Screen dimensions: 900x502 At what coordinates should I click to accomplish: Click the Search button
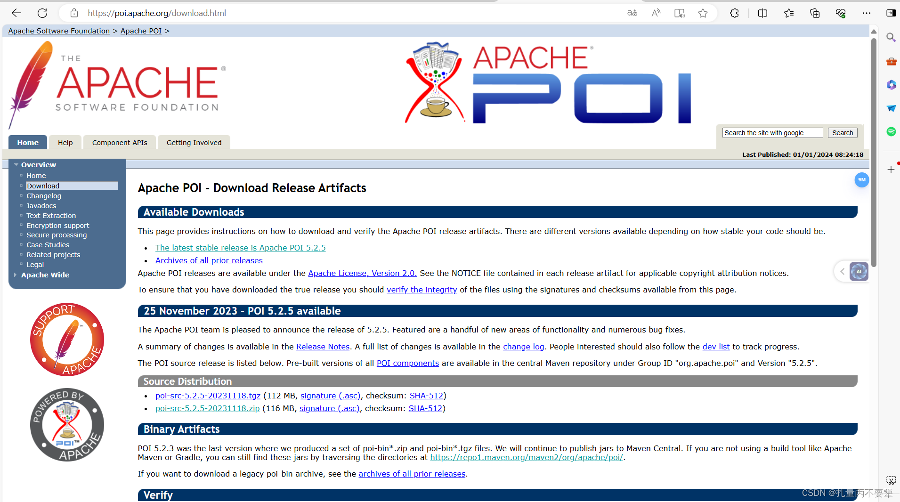[x=843, y=133]
